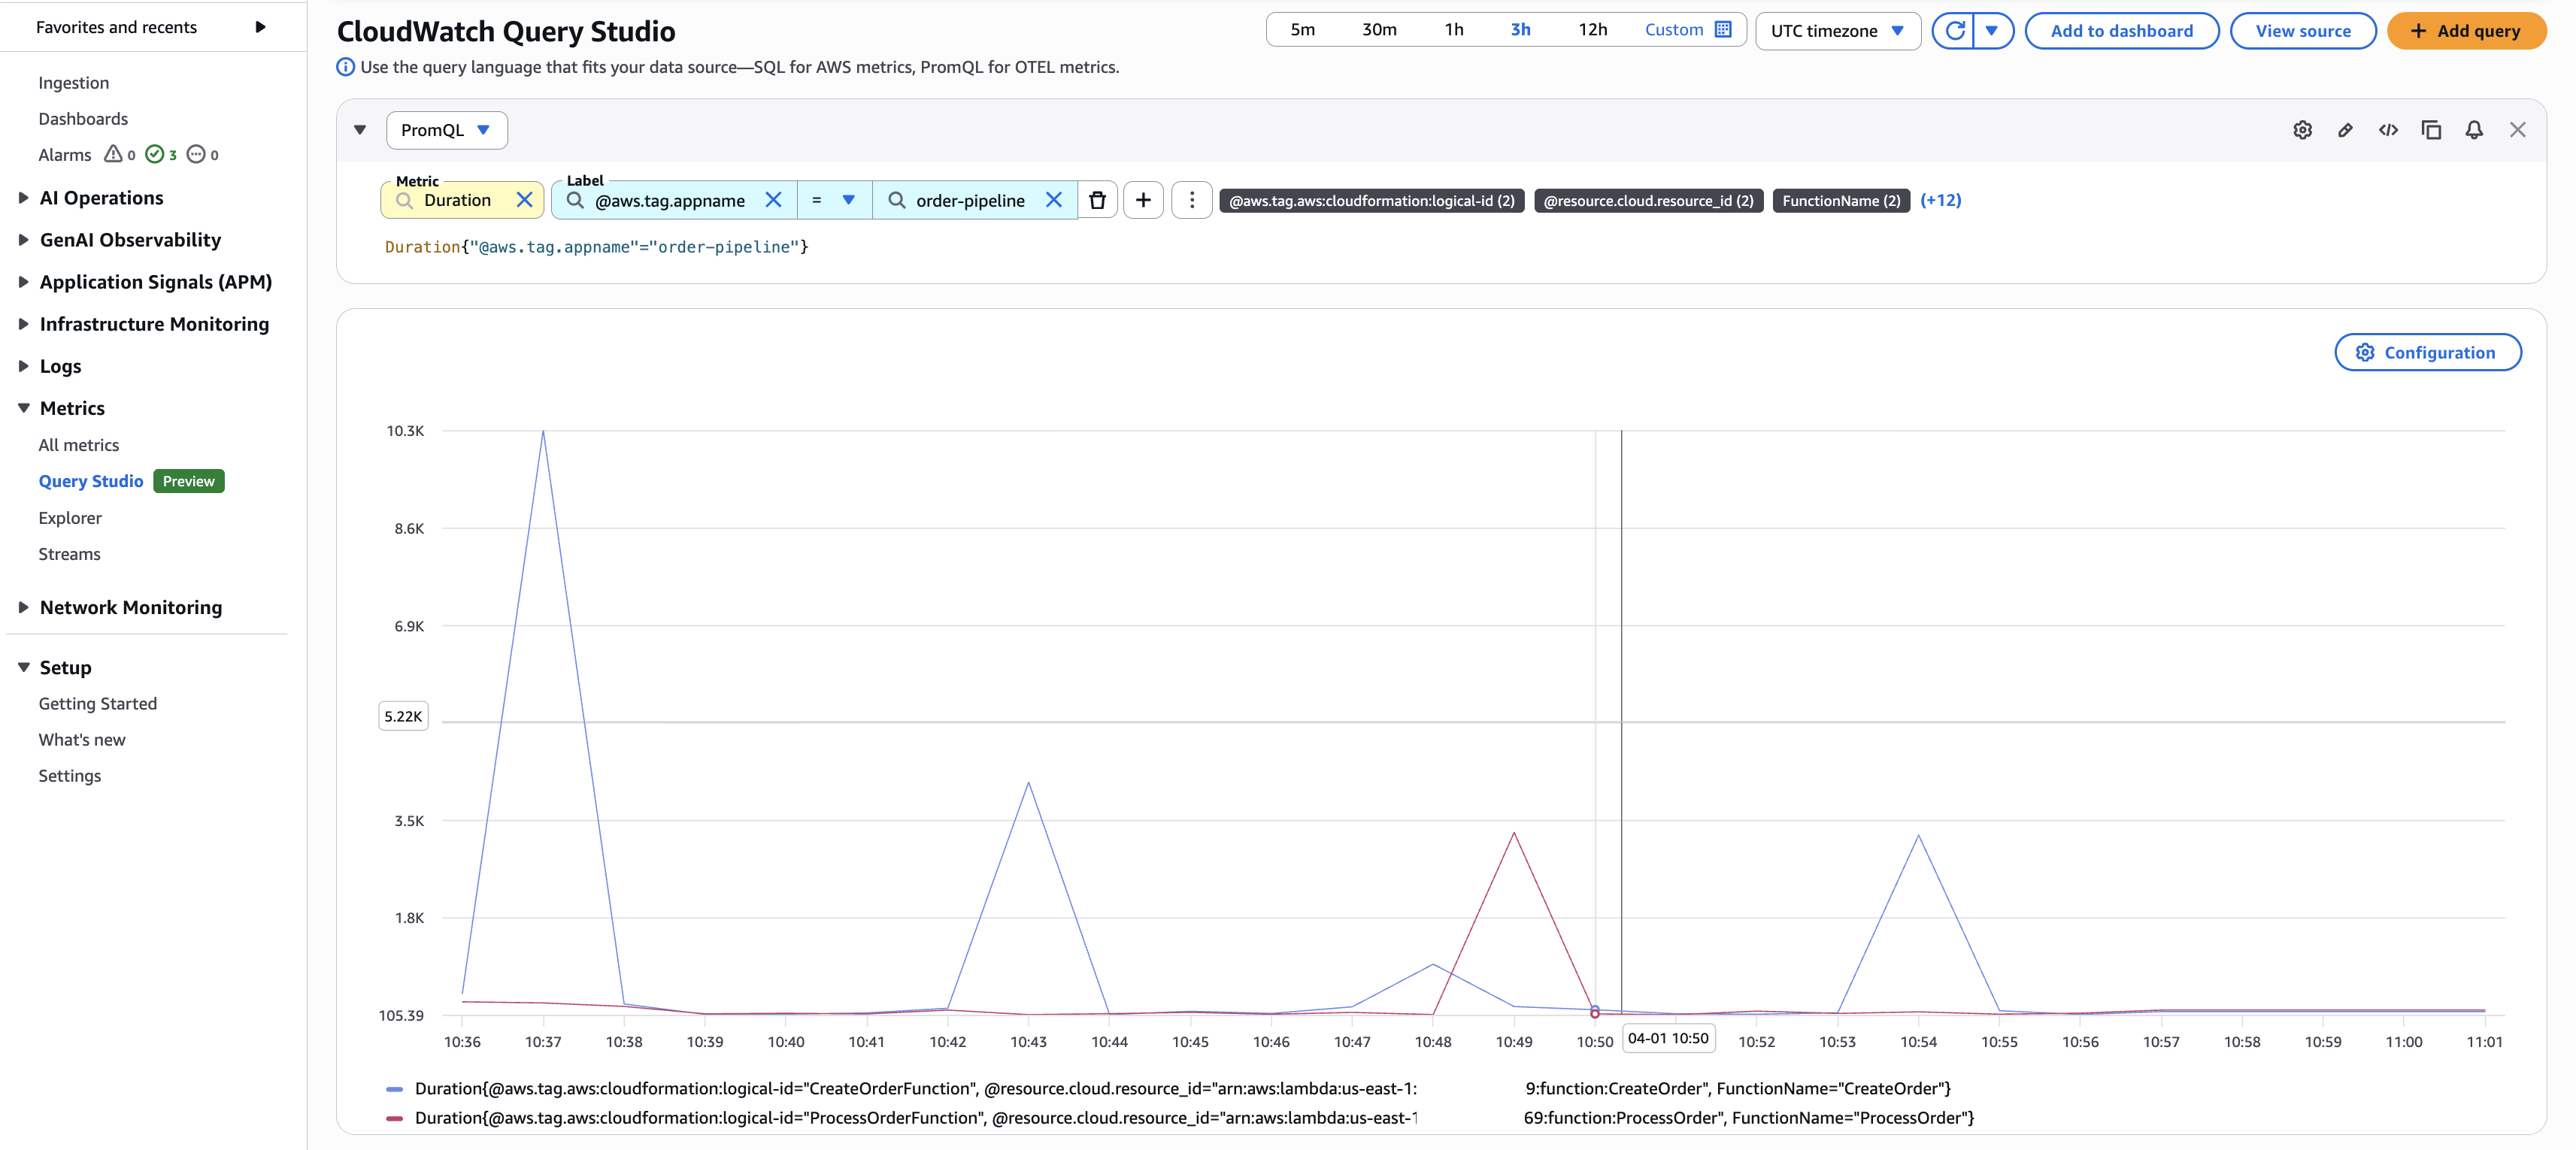Open the UTC timezone dropdown
The width and height of the screenshot is (2576, 1150).
[x=1837, y=30]
